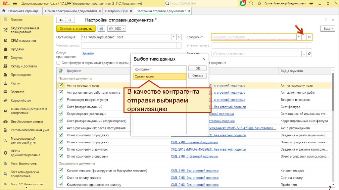Image resolution: width=339 pixels, height=190 pixels.
Task: Click the Записать и закрыть button
Action: click(76, 29)
